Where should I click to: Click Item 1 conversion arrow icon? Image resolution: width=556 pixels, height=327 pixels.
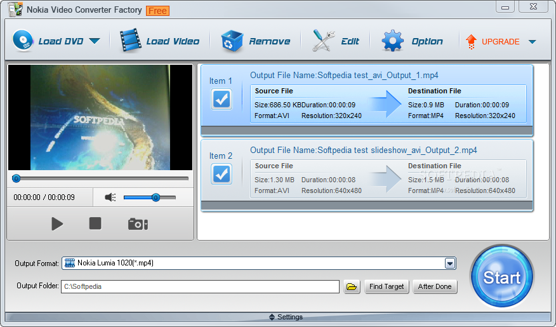[x=385, y=104]
